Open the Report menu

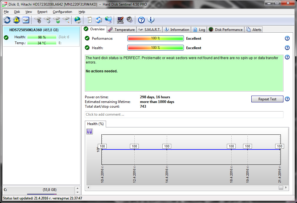pyautogui.click(x=42, y=12)
